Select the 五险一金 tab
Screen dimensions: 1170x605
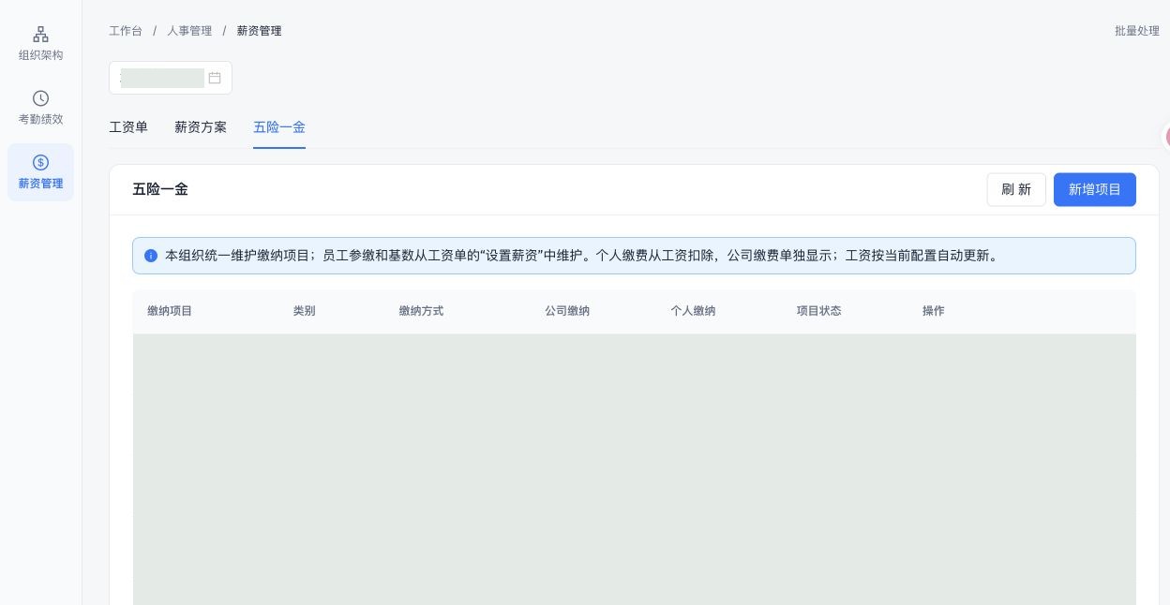tap(279, 127)
